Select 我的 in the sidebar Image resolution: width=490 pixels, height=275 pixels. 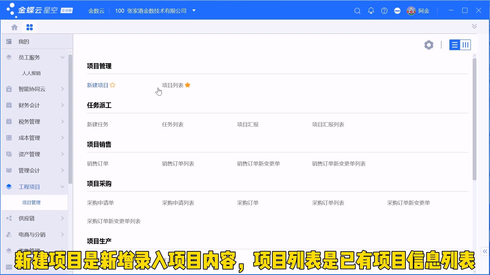[37, 42]
